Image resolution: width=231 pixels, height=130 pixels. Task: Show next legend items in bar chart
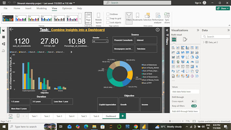(x=71, y=52)
